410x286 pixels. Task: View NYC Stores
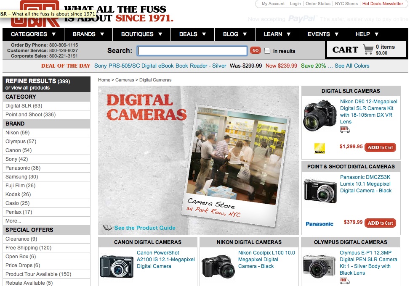[x=346, y=4]
